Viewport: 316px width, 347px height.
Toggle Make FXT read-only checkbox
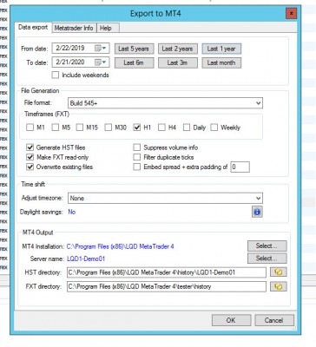pyautogui.click(x=30, y=157)
